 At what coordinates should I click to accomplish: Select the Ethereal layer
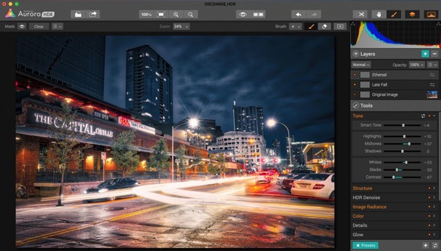click(x=395, y=75)
